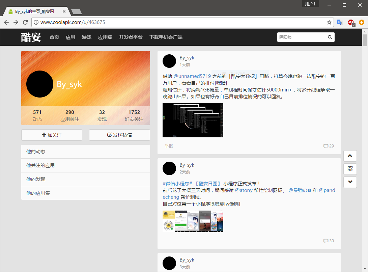Viewport: 368px width, 272px height.
Task: Go back with the browser back arrow
Action: click(6, 22)
